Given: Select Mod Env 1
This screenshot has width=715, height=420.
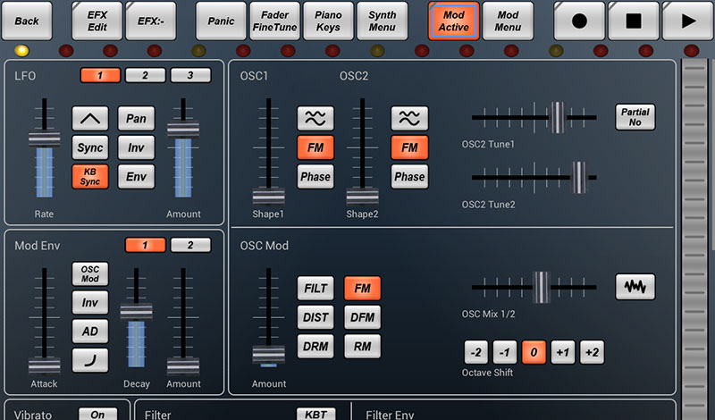Looking at the screenshot, I should point(145,245).
